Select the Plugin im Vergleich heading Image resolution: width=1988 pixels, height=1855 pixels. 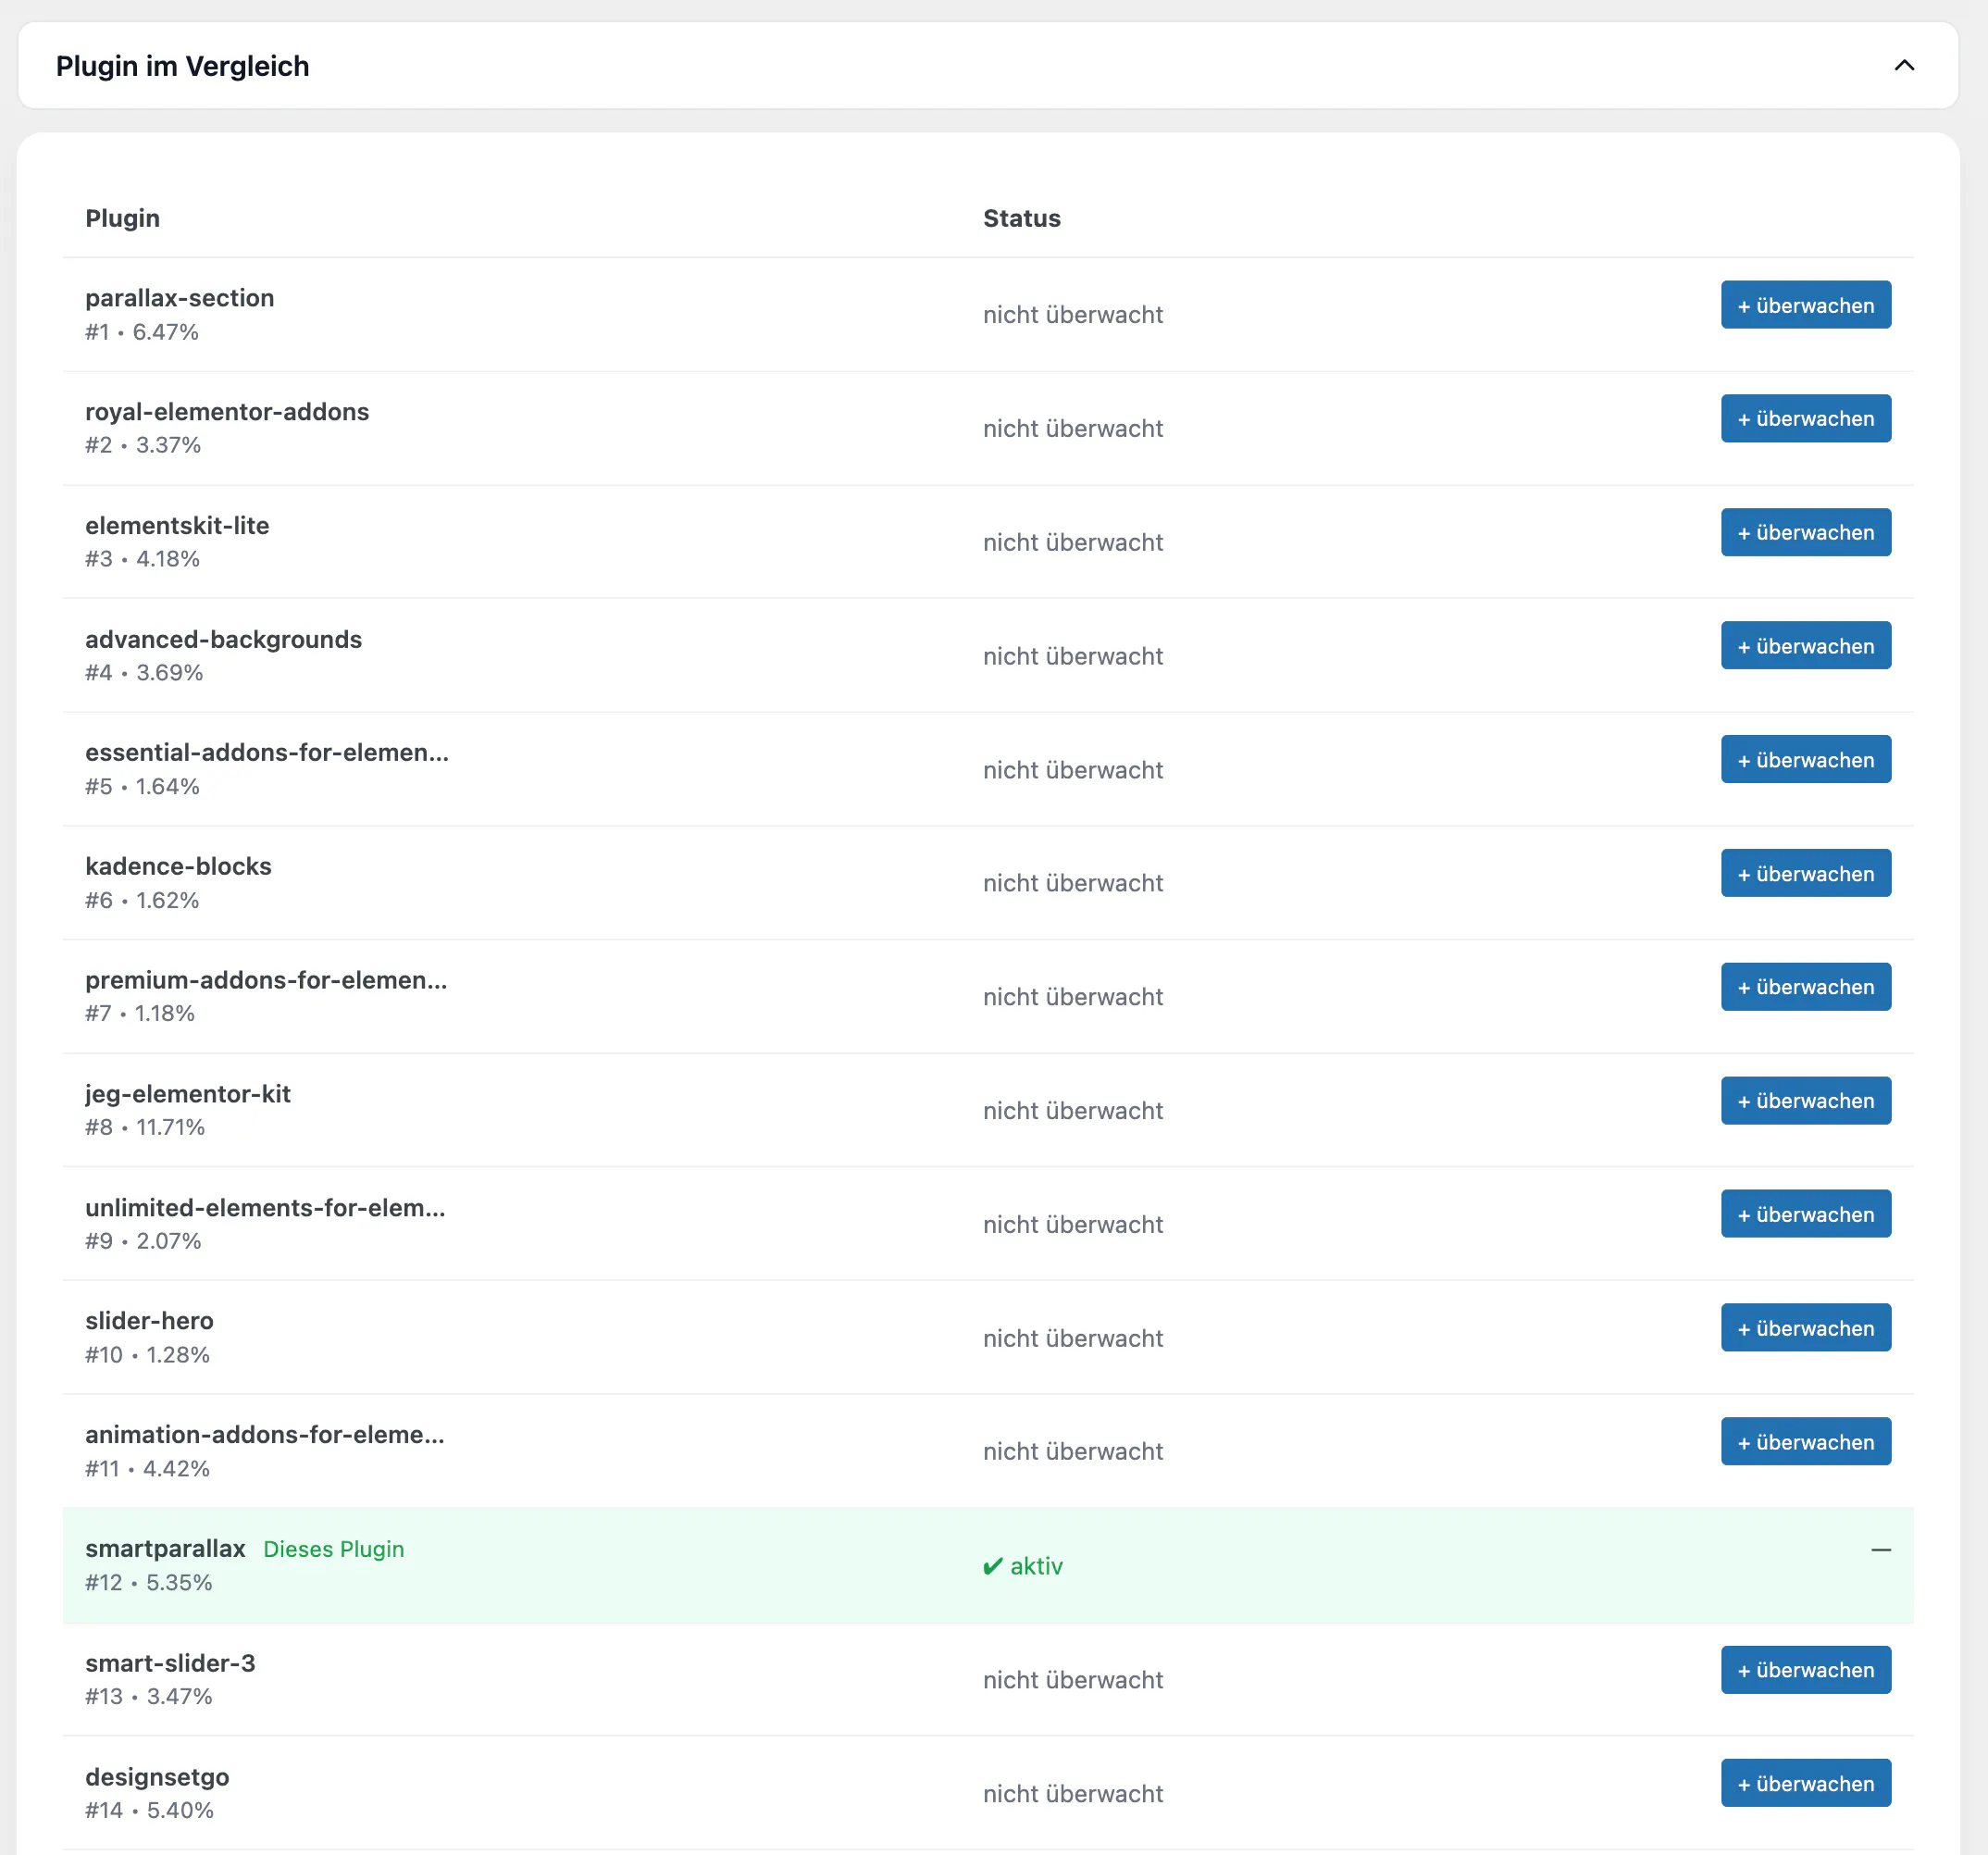pos(183,66)
